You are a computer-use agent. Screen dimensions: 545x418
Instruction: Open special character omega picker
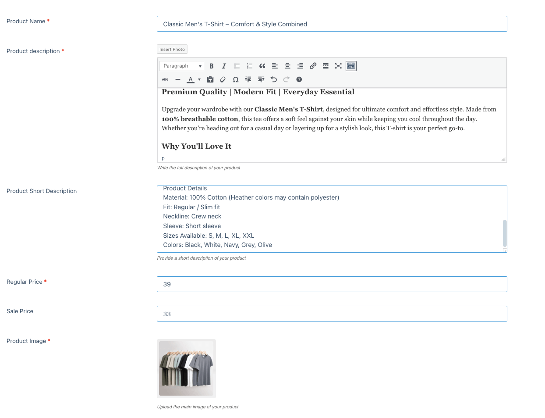(x=236, y=79)
